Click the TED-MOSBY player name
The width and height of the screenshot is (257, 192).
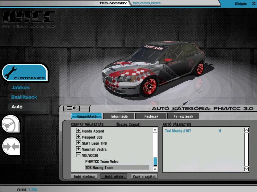tap(113, 3)
